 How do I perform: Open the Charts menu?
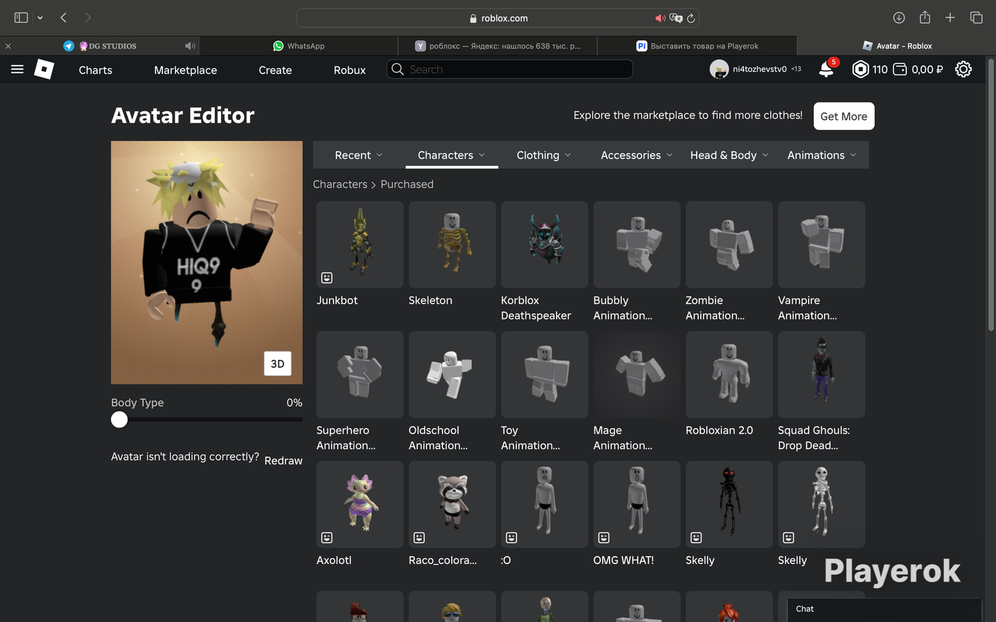[x=95, y=70]
